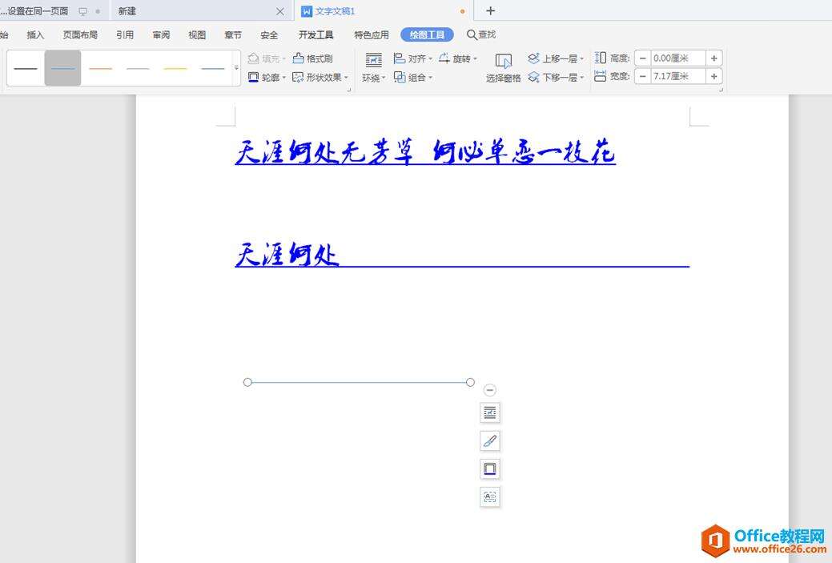Open the 形状效果 shape effects dropdown

[320, 78]
